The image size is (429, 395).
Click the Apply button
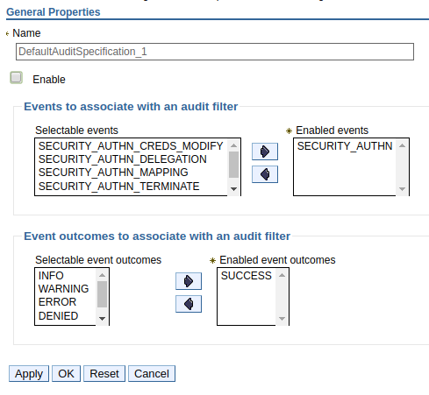29,373
